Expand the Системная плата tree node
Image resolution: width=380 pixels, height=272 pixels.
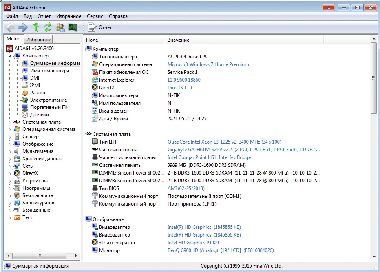pyautogui.click(x=10, y=122)
